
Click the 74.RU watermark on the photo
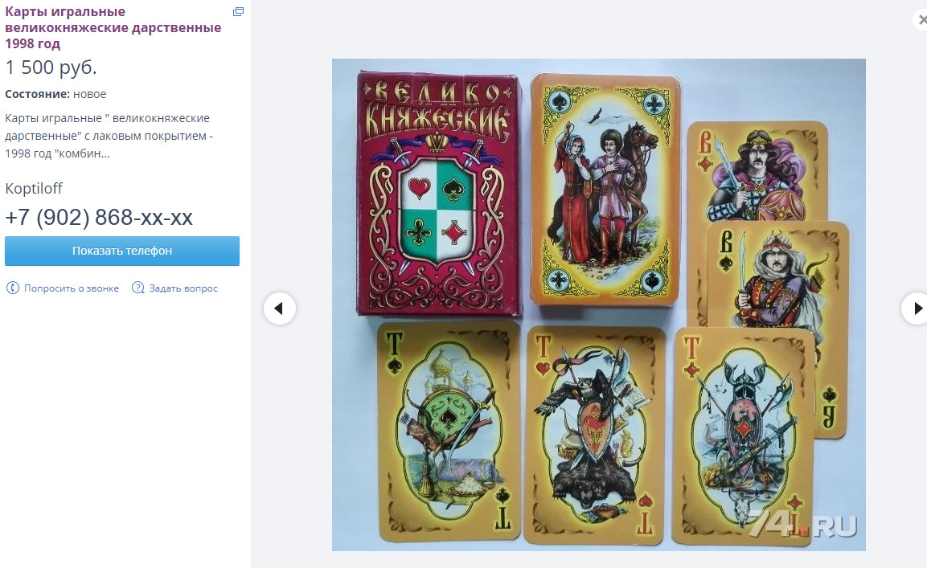click(803, 524)
